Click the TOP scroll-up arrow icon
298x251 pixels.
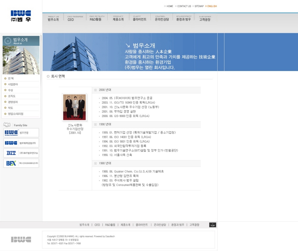pyautogui.click(x=212, y=225)
